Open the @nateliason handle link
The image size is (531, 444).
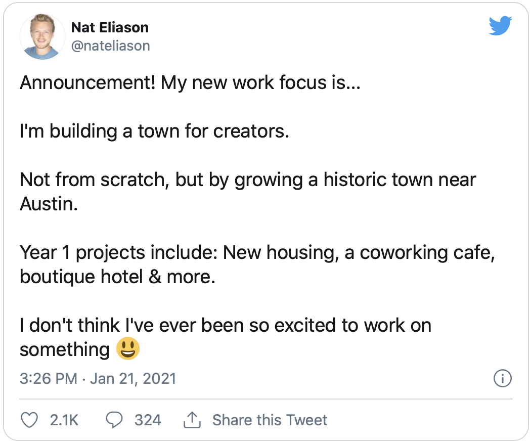[x=110, y=46]
